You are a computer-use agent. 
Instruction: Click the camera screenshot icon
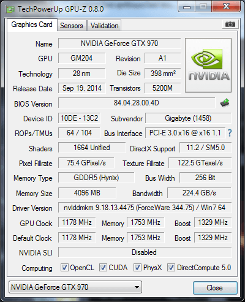230,25
